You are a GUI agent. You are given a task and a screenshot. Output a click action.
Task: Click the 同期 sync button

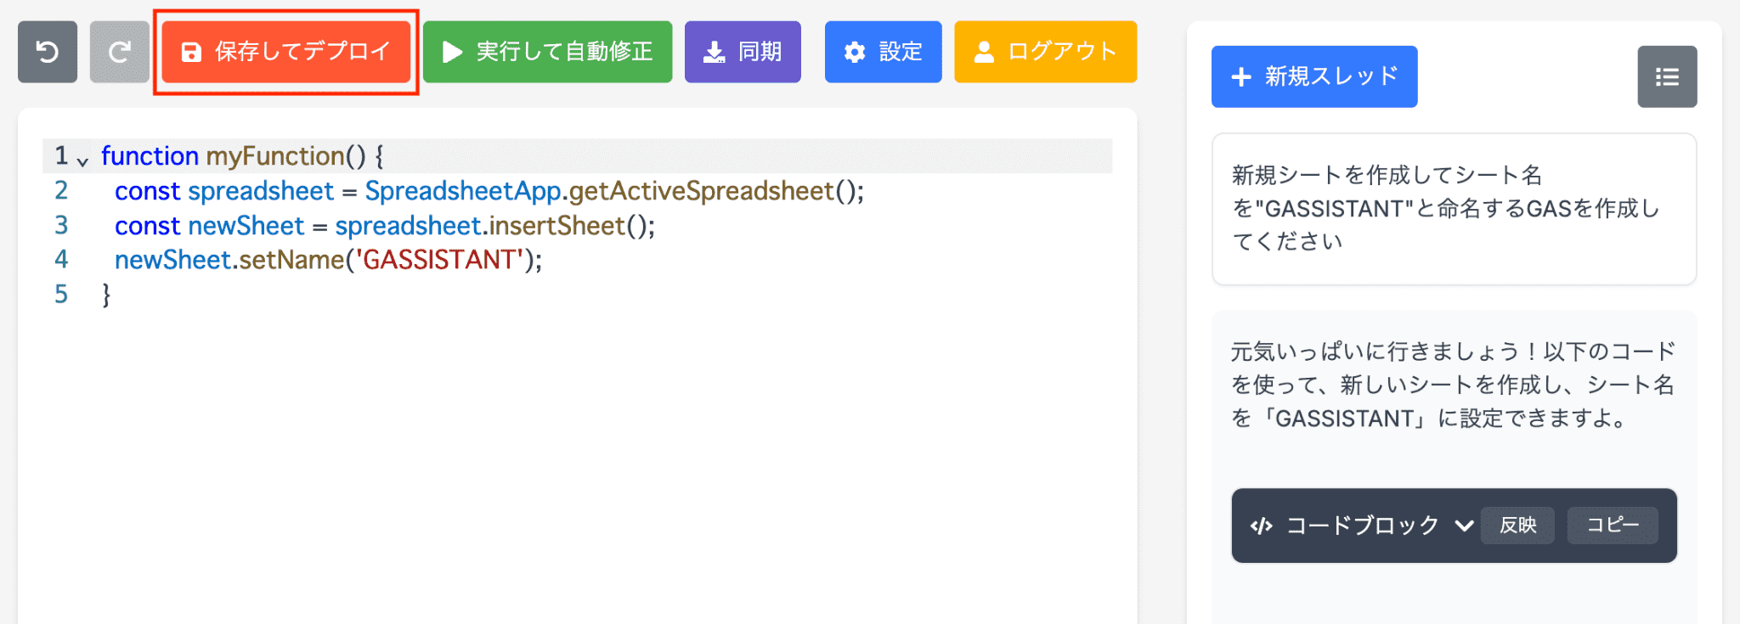click(743, 52)
